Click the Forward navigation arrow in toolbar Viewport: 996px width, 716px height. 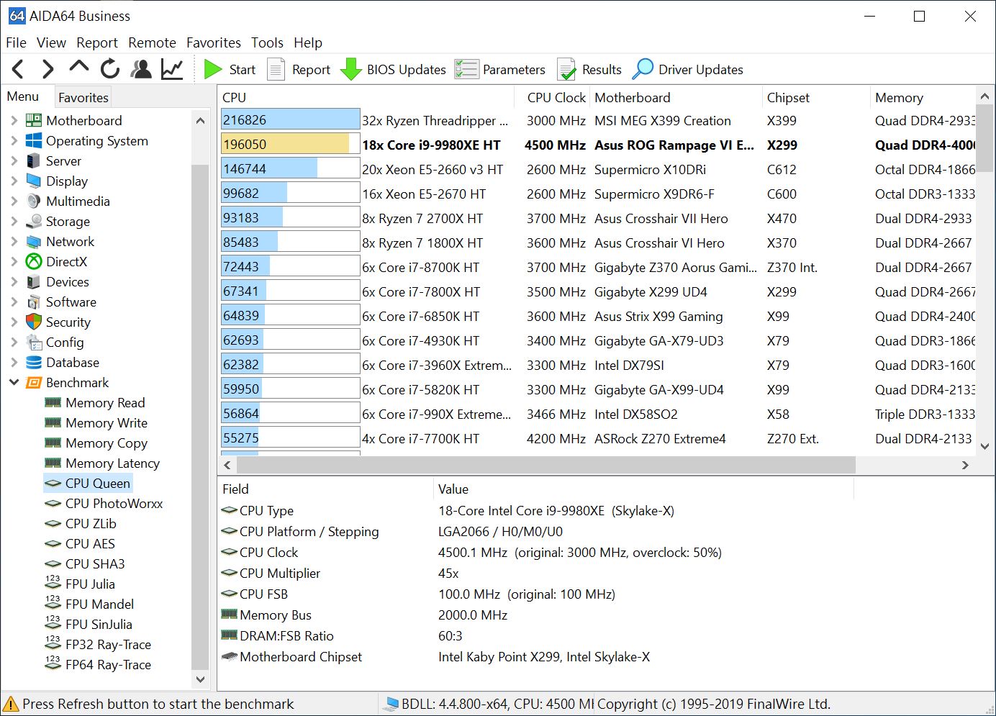pos(47,69)
